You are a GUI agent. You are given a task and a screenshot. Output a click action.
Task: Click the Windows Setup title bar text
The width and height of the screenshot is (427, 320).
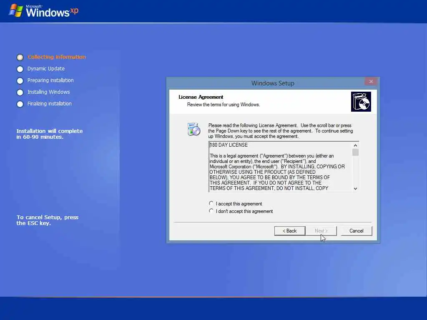coord(273,83)
